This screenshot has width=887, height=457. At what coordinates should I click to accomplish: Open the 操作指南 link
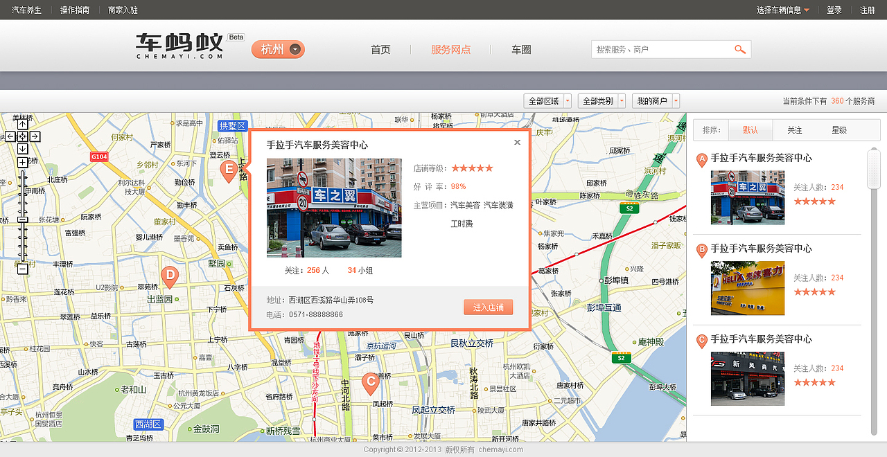[75, 10]
